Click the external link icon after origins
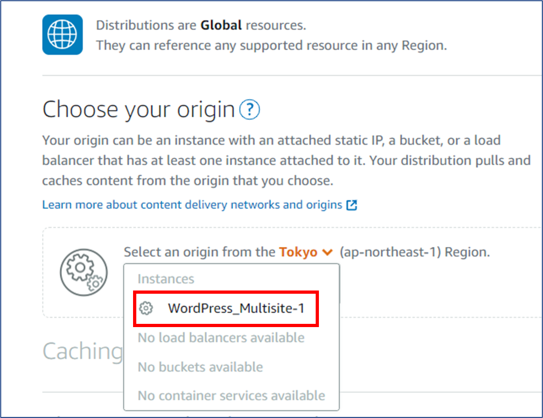The height and width of the screenshot is (418, 543). pyautogui.click(x=351, y=205)
